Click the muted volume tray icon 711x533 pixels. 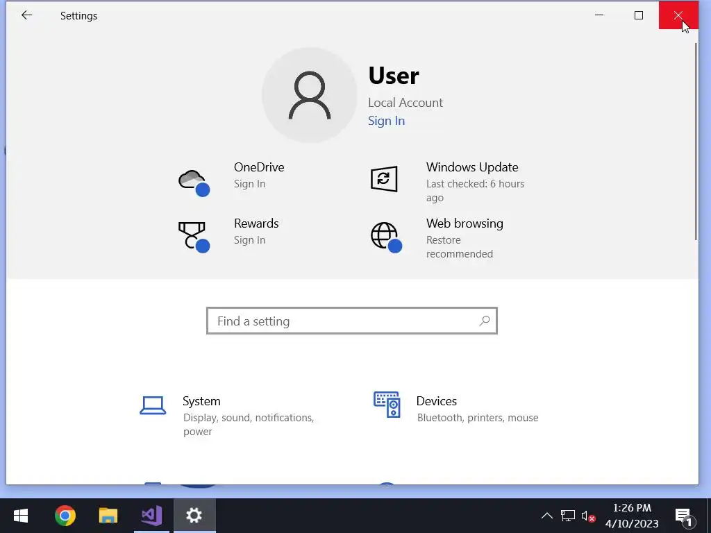(588, 516)
